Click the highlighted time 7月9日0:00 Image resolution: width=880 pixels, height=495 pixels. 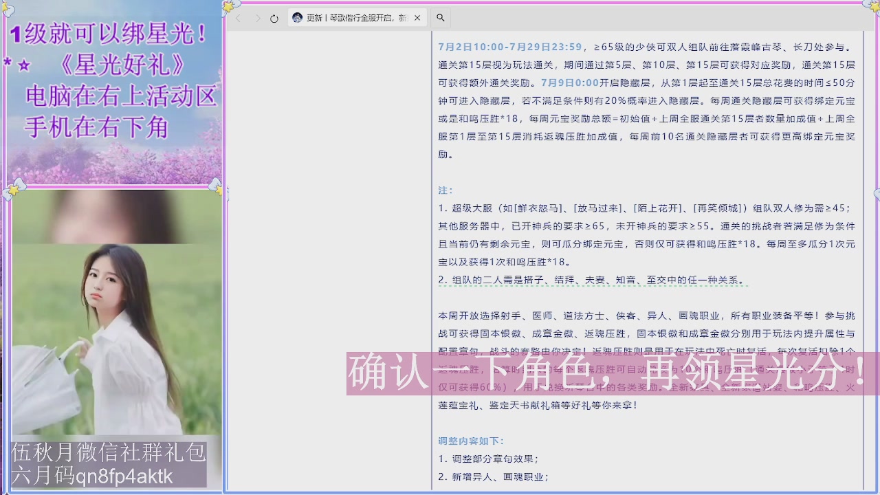[570, 83]
